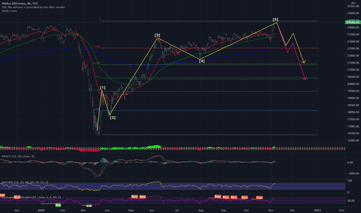Click the May label on time axis
The image size is (361, 213).
coord(131,210)
